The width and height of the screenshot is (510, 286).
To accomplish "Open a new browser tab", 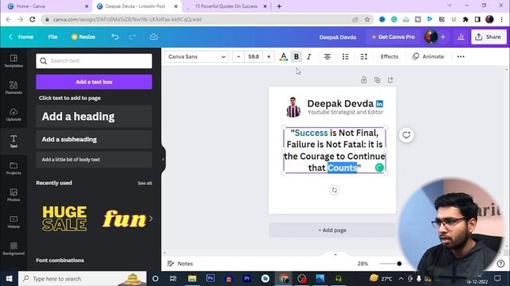I will pyautogui.click(x=279, y=6).
